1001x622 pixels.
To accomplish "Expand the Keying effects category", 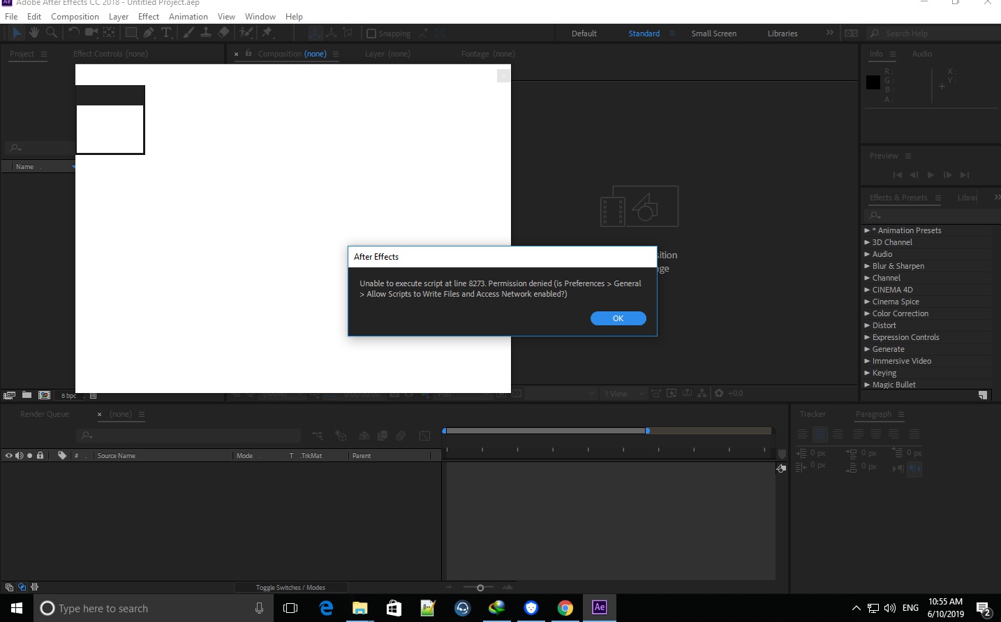I will [x=867, y=373].
